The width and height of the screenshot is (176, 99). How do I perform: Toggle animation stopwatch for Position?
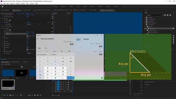pos(4,34)
